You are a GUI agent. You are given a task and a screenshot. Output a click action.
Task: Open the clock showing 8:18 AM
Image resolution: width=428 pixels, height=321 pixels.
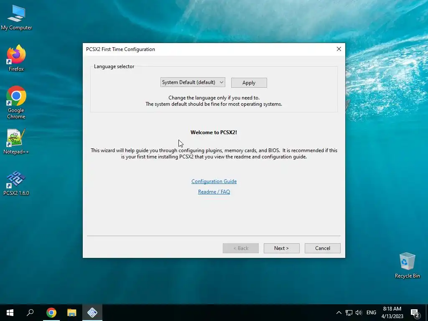392,313
